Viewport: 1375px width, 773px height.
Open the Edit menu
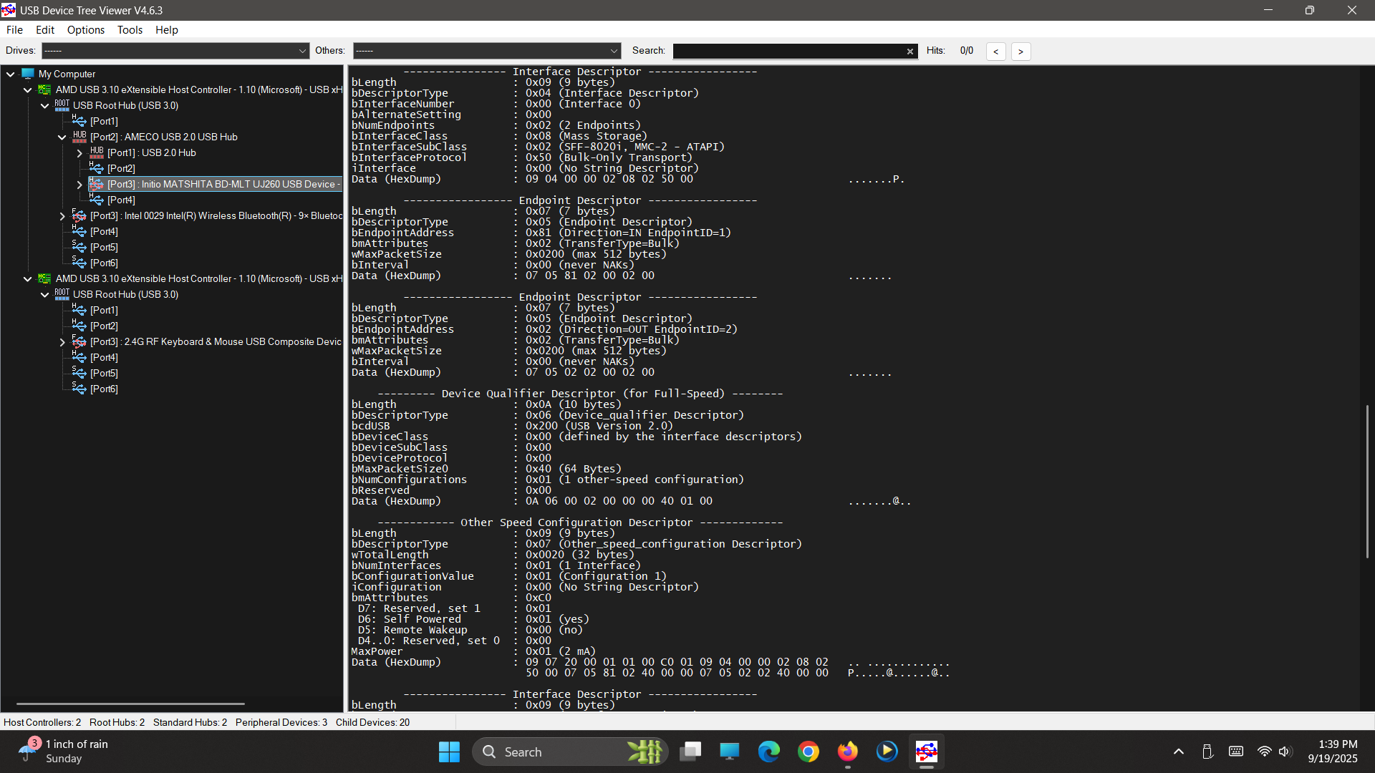45,29
